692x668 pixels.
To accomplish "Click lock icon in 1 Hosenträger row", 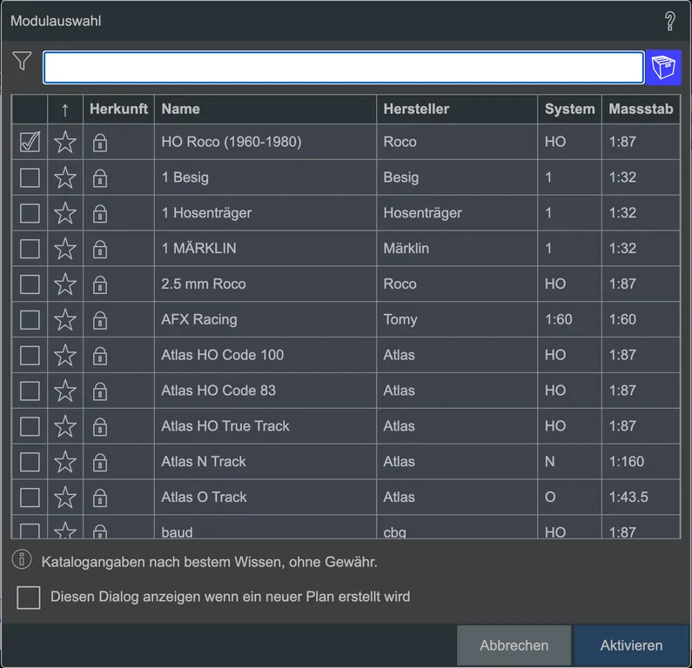I will pos(100,214).
